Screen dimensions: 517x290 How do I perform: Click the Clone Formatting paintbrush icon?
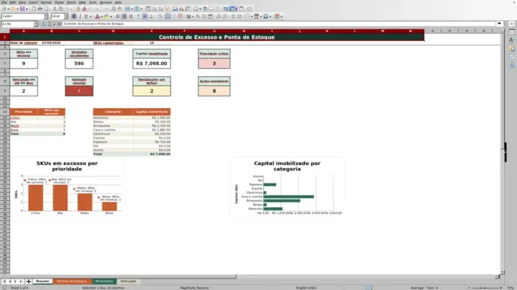pos(78,9)
